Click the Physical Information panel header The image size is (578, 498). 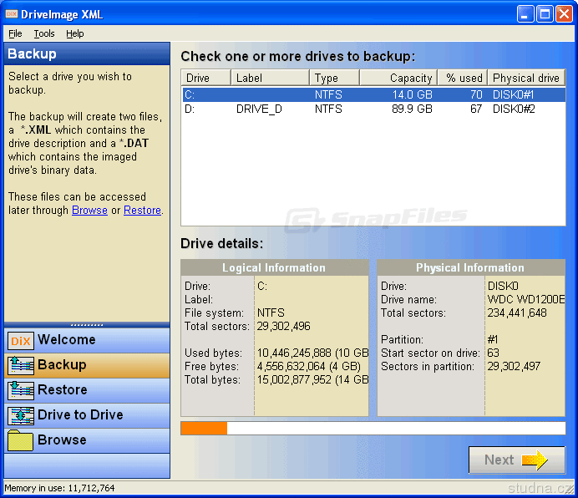471,267
